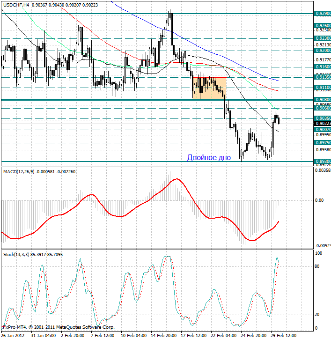Viewport: 331px width, 339px height.
Task: Select the 0.9035 price level label
Action: [x=323, y=118]
